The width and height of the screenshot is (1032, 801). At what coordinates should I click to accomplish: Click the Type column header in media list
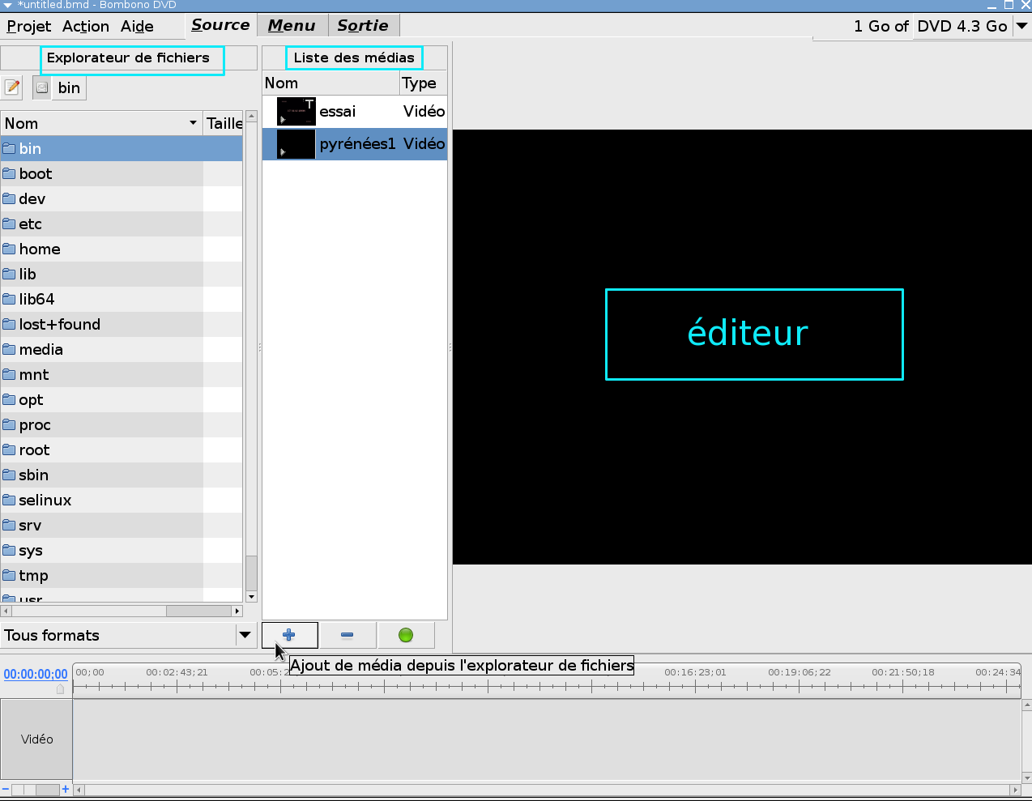coord(420,83)
